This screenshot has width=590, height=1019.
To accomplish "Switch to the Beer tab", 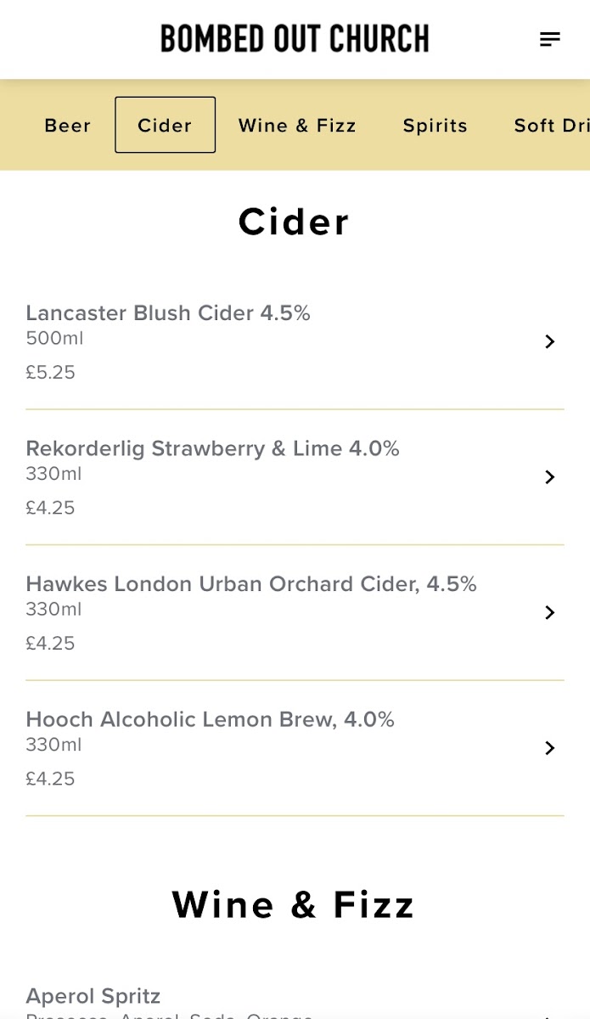I will tap(68, 126).
